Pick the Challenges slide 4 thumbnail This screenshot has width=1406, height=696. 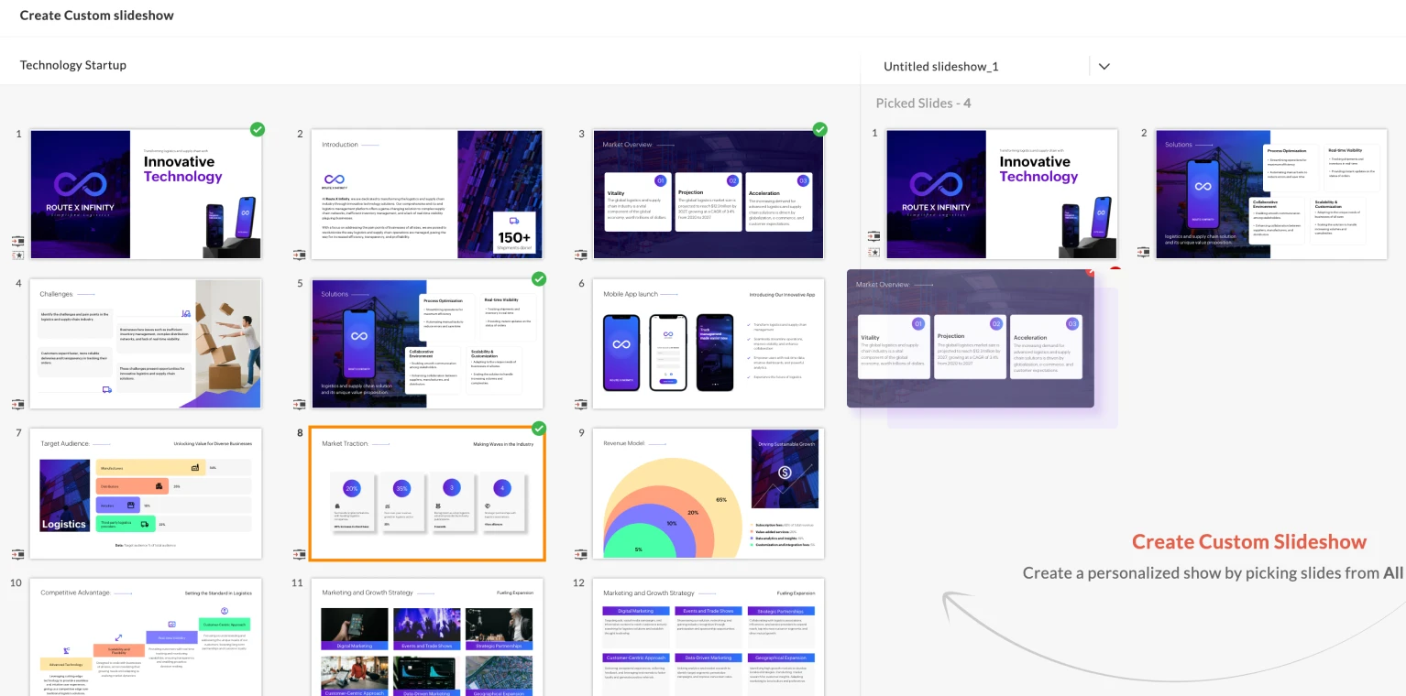point(146,343)
